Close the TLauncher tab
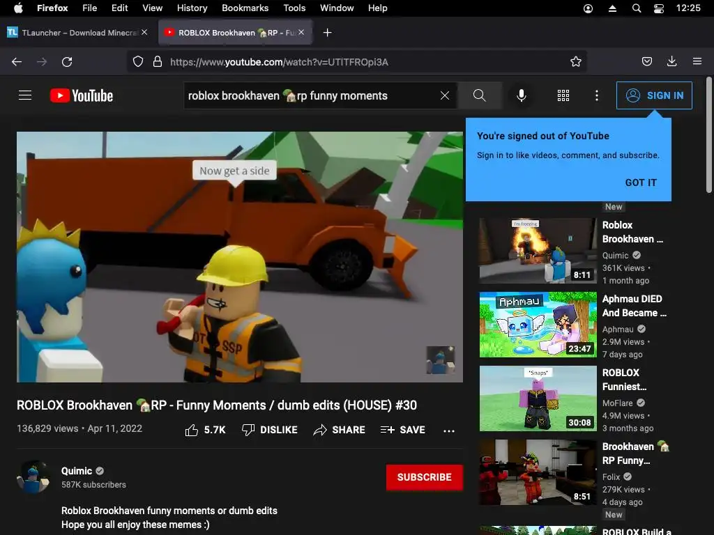The height and width of the screenshot is (535, 714). 144,32
